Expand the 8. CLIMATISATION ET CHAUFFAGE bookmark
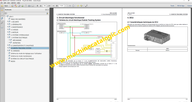The width and height of the screenshot is (192, 102). click(8, 45)
